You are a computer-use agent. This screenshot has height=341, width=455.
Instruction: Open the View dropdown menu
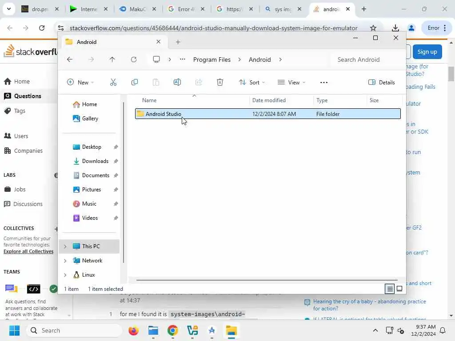291,82
